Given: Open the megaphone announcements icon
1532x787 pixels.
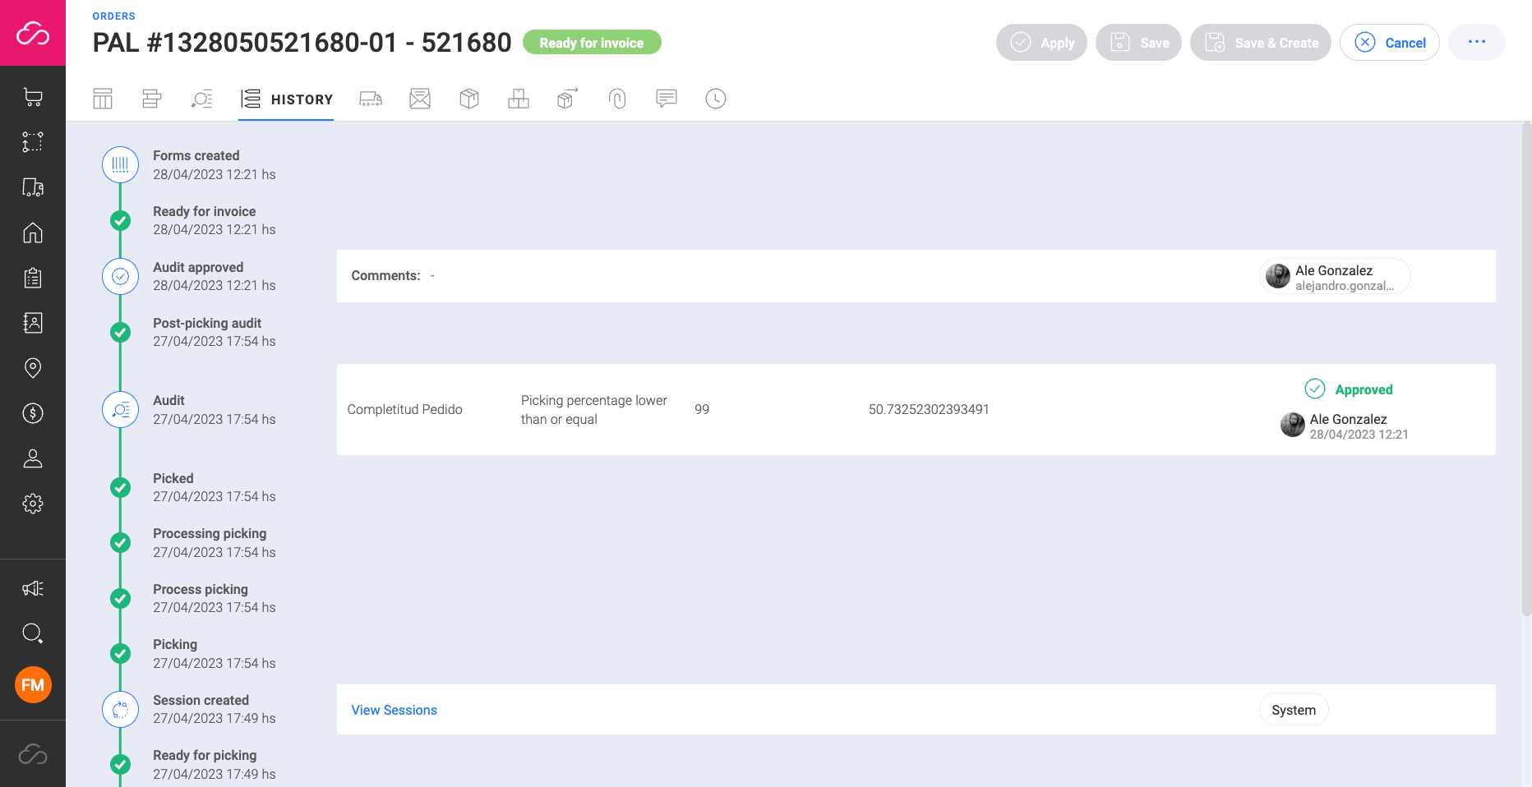Looking at the screenshot, I should (33, 588).
